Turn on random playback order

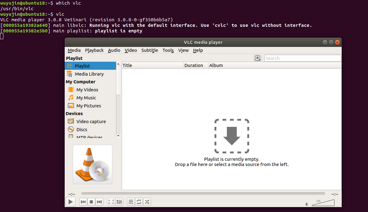click(147, 202)
